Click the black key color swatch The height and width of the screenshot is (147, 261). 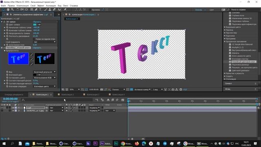[35, 75]
